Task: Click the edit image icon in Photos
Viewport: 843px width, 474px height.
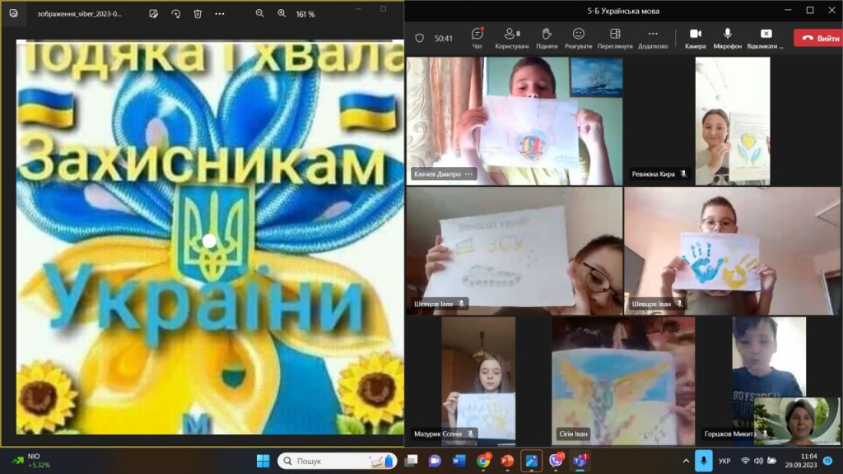Action: pyautogui.click(x=153, y=14)
